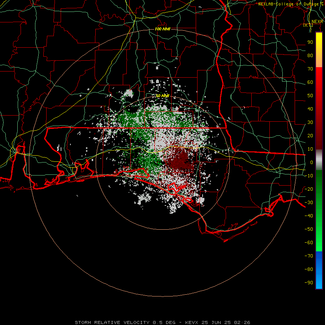Click the -70 value on velocity scale
325x325 pixels.
point(309,256)
